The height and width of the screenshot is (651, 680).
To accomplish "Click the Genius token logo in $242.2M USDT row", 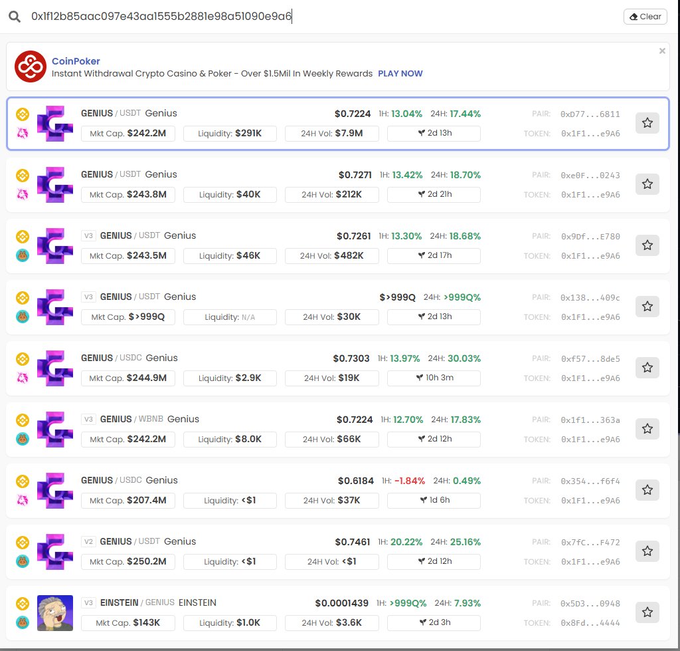I will coord(55,123).
